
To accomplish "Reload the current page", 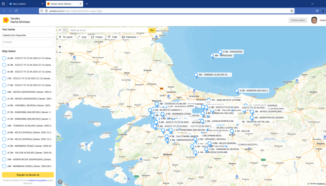I will [x=16, y=11].
